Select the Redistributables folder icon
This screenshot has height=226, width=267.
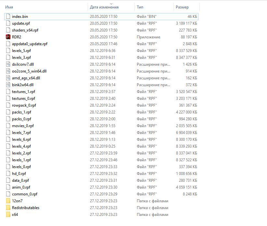8,208
